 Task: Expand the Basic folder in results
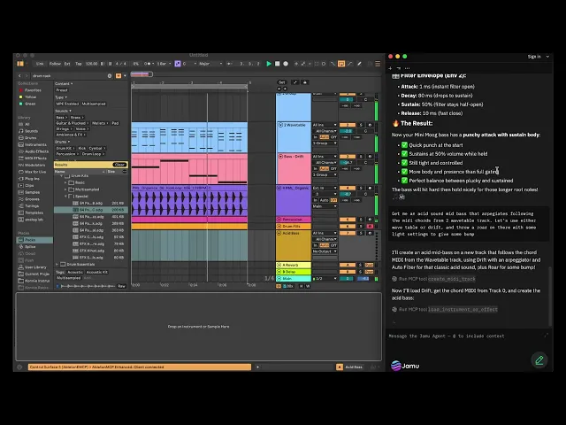pyautogui.click(x=65, y=182)
